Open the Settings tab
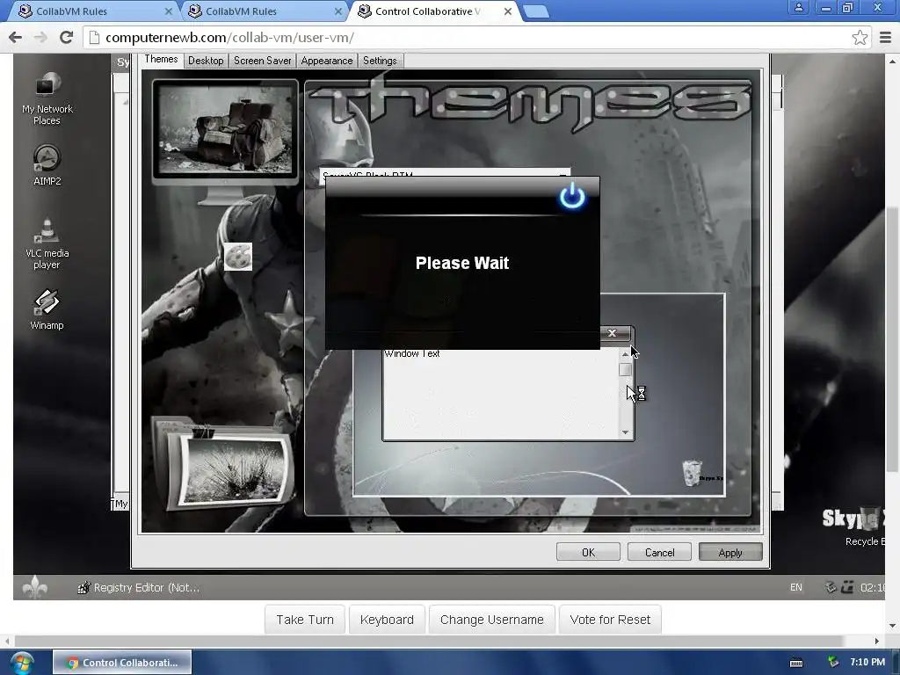The width and height of the screenshot is (900, 675). (380, 61)
